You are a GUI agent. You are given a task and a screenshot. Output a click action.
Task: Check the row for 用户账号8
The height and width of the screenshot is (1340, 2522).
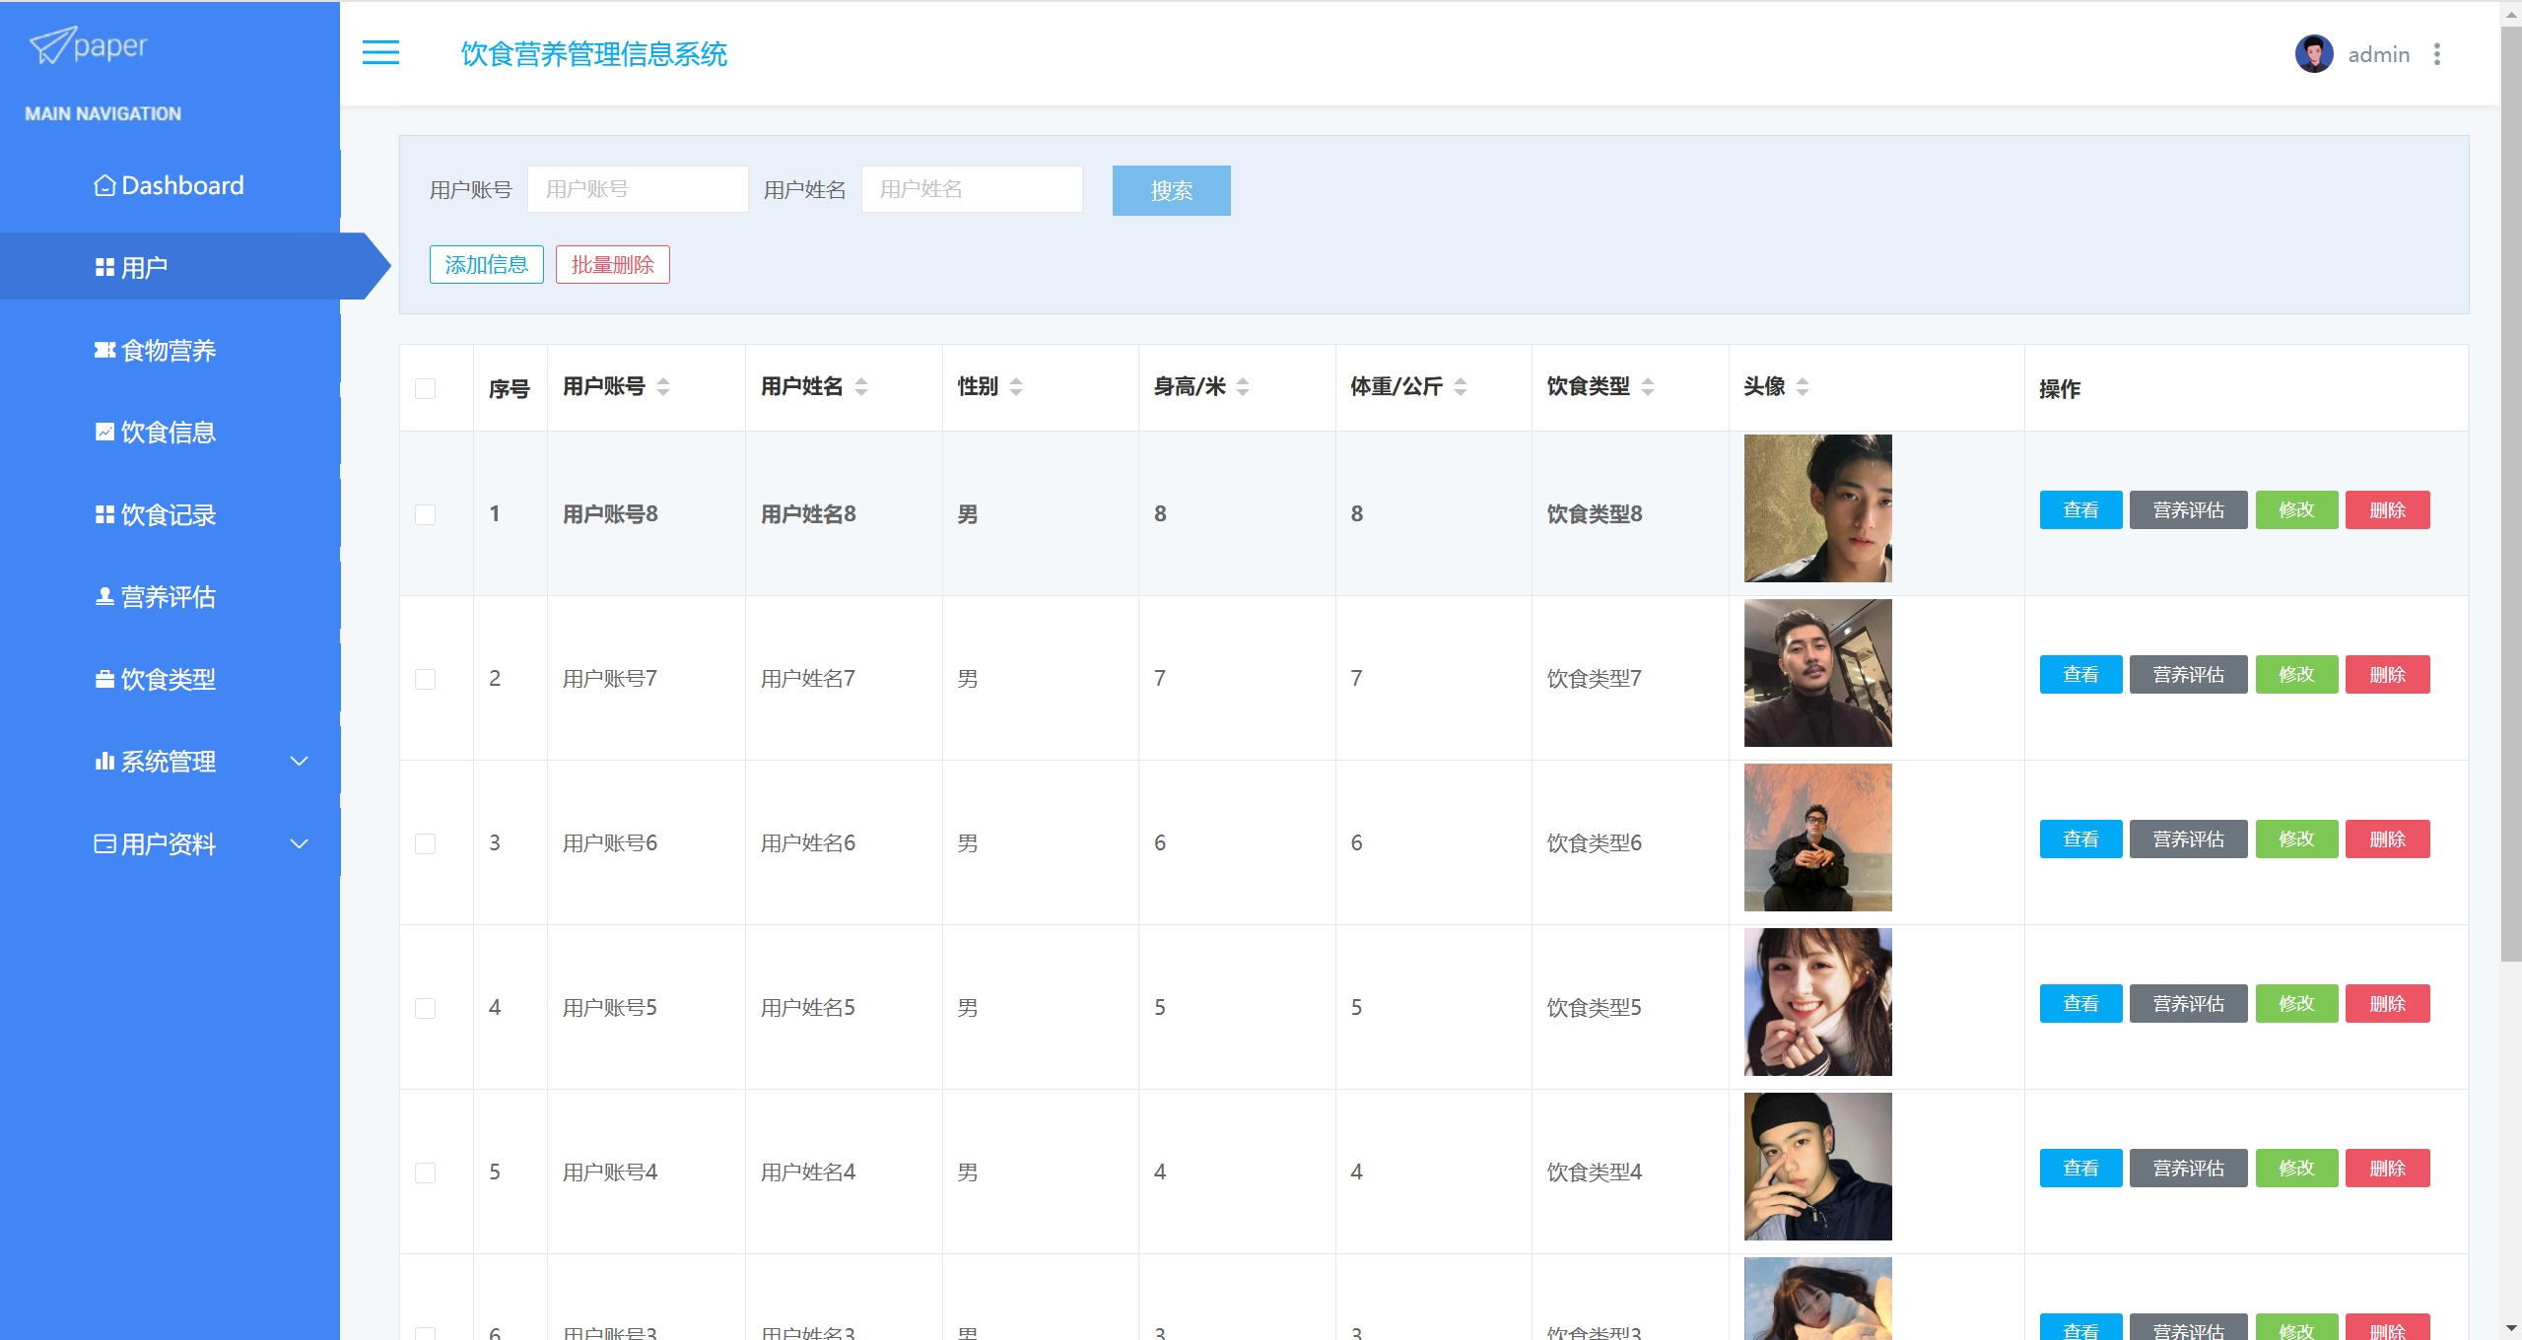point(426,514)
